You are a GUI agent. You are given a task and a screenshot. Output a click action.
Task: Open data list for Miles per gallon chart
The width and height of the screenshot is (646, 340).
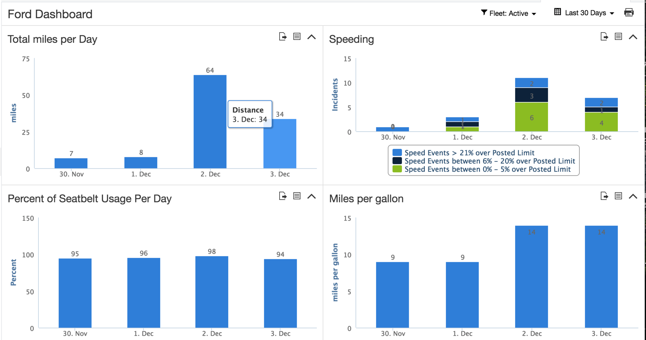click(x=618, y=196)
